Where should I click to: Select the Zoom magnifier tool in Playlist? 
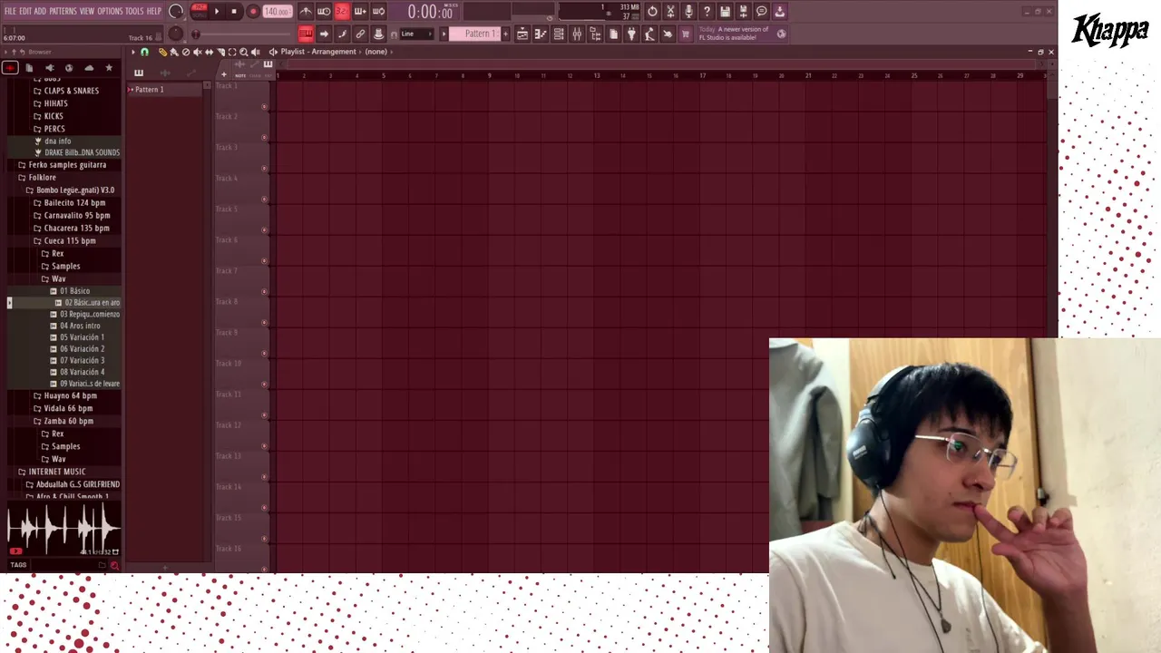click(x=244, y=52)
